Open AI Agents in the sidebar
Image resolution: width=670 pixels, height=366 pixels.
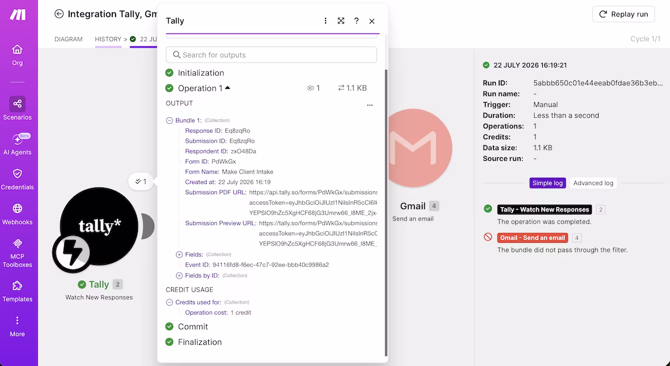pos(17,144)
